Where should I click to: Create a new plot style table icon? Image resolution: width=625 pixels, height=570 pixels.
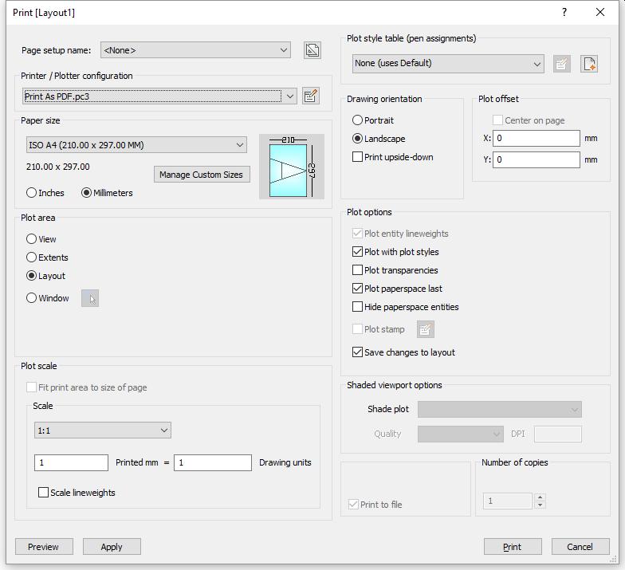pyautogui.click(x=589, y=64)
